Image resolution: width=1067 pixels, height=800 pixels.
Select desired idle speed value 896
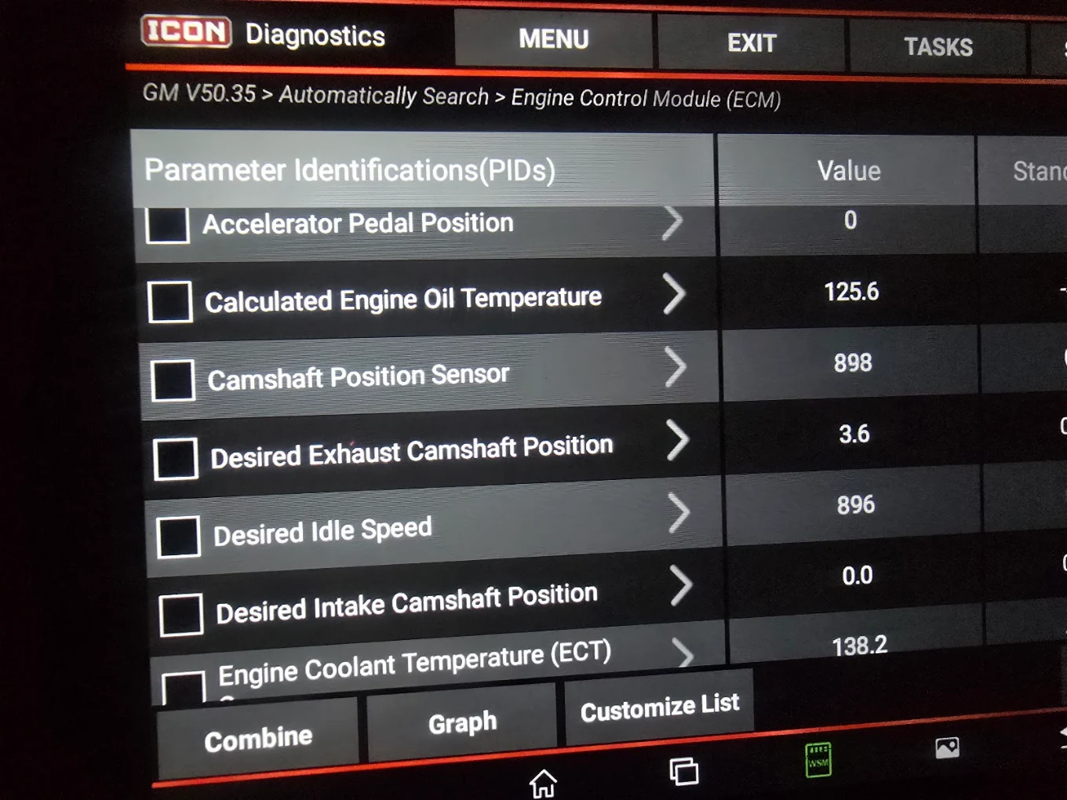tap(856, 504)
